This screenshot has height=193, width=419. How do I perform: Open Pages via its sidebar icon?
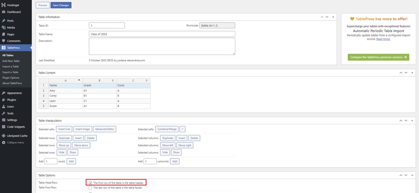point(3,34)
